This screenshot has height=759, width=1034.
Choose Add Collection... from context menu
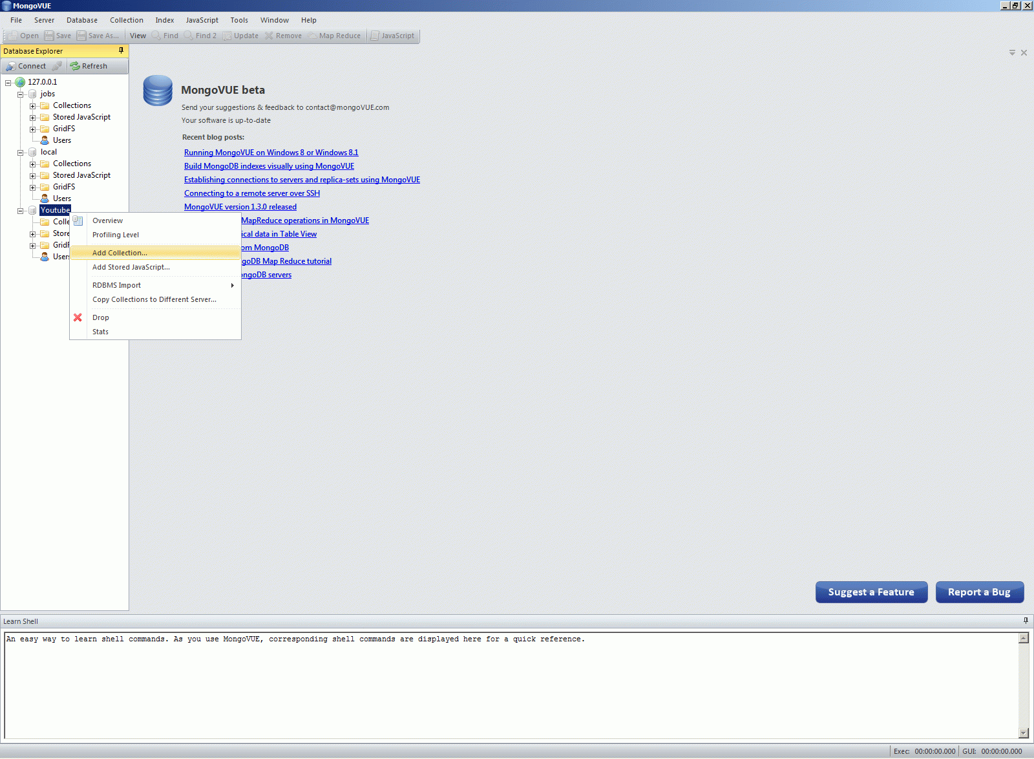click(x=155, y=253)
